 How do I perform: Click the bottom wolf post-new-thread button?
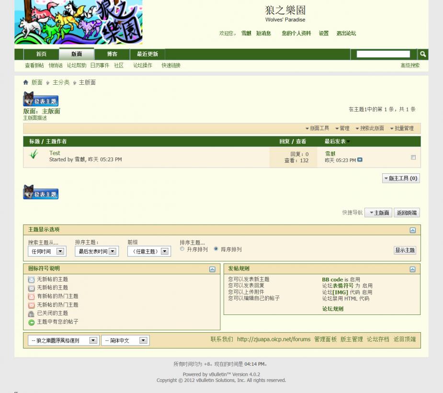41,192
